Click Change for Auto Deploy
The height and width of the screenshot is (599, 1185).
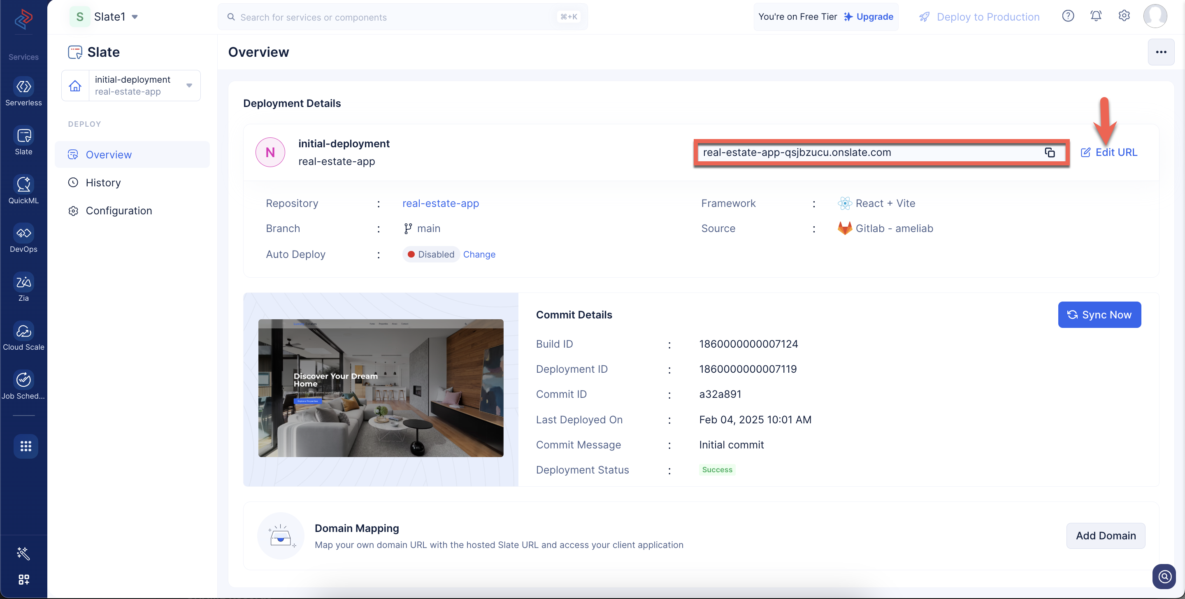tap(479, 254)
